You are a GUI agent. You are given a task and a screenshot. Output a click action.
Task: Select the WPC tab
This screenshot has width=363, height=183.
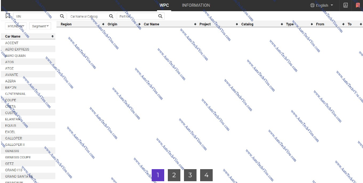[x=164, y=5]
